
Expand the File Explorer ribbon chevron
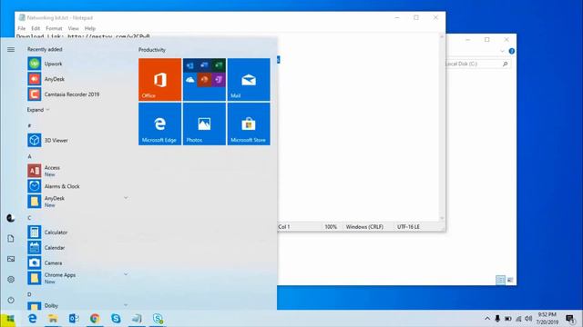[502, 51]
